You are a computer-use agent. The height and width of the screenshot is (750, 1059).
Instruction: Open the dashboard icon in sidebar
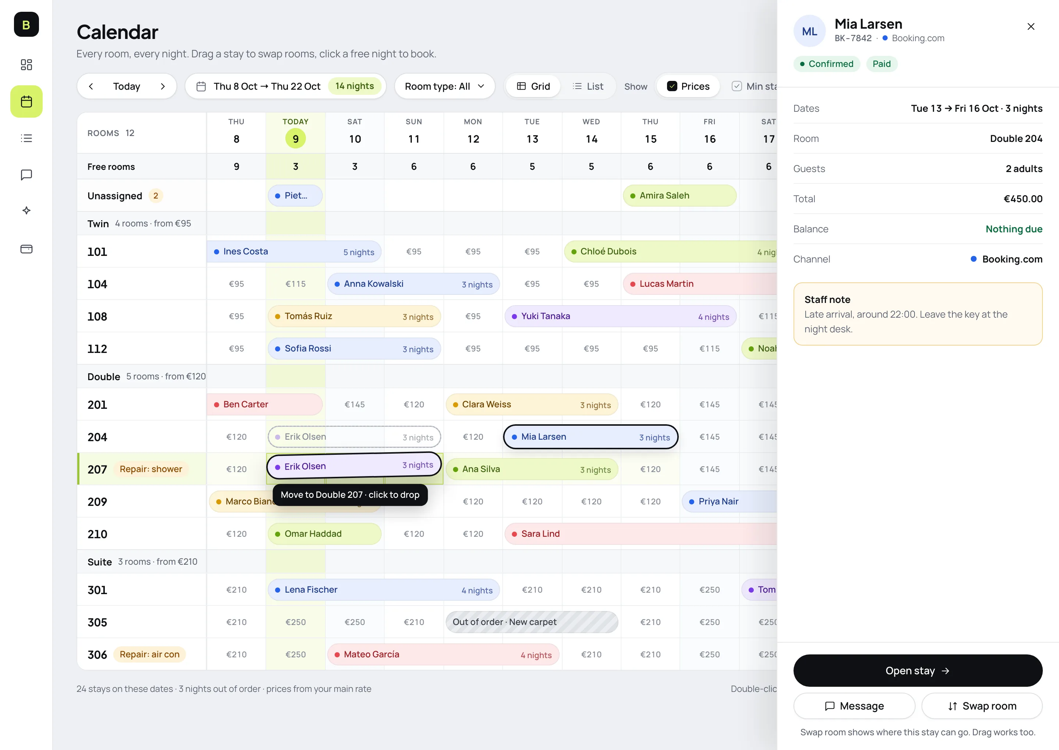tap(26, 65)
